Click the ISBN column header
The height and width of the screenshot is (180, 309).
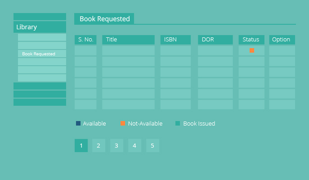[x=175, y=40]
